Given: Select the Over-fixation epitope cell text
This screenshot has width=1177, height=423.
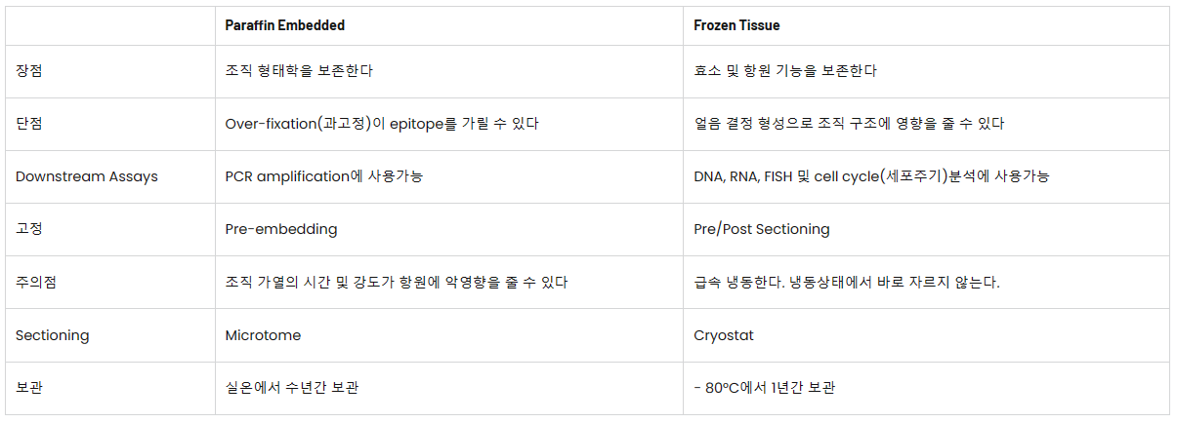Looking at the screenshot, I should coord(382,124).
